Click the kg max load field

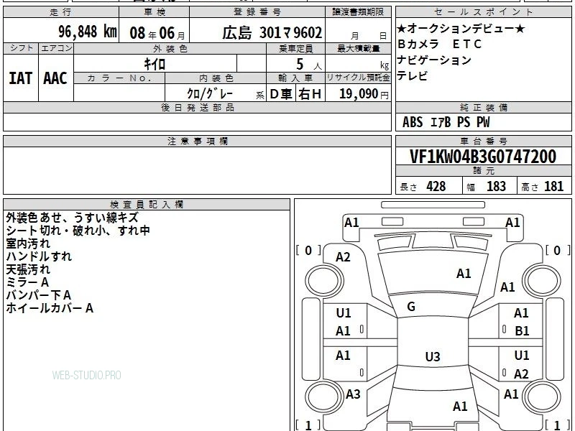click(358, 64)
